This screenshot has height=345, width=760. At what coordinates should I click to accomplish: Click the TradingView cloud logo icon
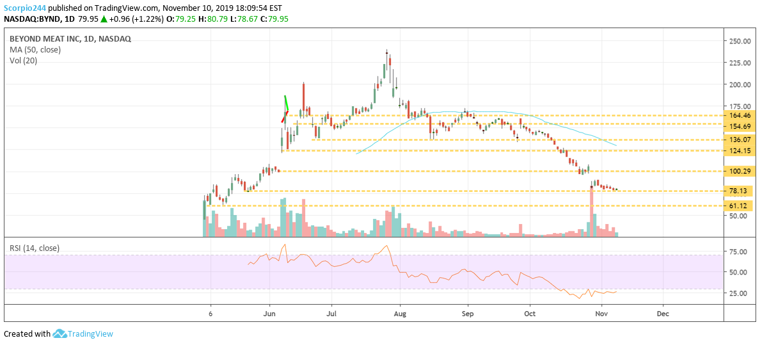coord(59,333)
